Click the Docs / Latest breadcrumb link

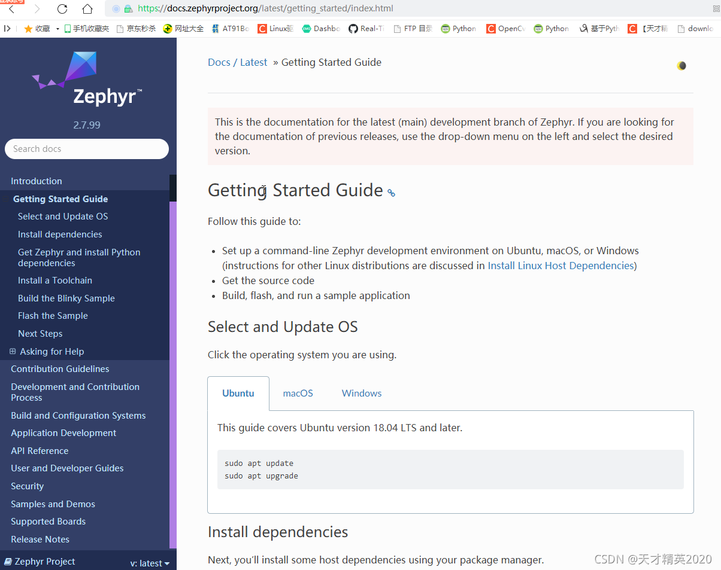click(237, 62)
